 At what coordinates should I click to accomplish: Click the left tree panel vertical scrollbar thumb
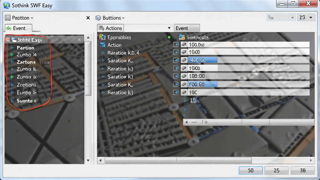coord(88,68)
